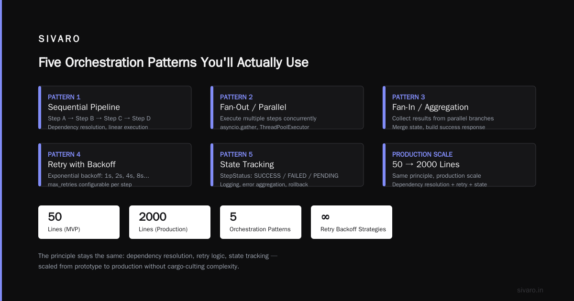The width and height of the screenshot is (574, 301).
Task: Click the '50 → 2000 Lines' heading
Action: point(426,164)
